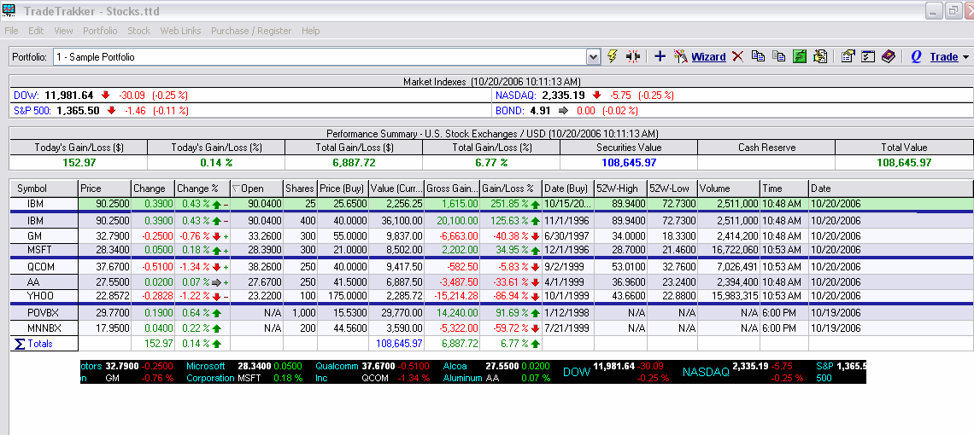Screen dimensions: 974x435
Task: Click the blue Q quote icon
Action: [916, 56]
